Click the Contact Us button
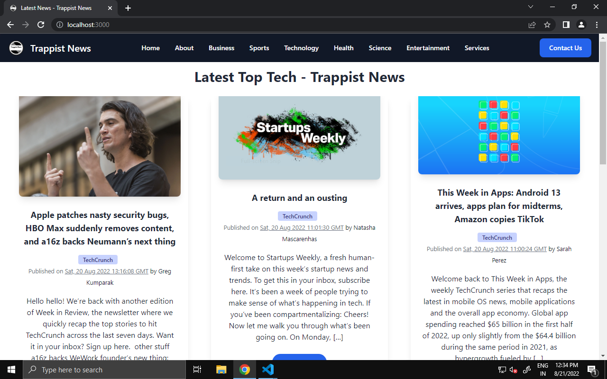 click(x=565, y=48)
